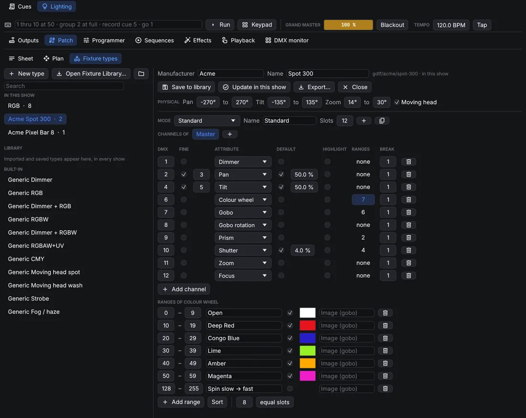Pick the green swatch for Lime
The height and width of the screenshot is (418, 526).
coord(307,351)
